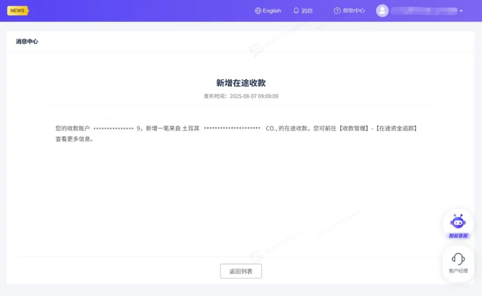Click the yellow NEWS badge
Viewport: 482px width, 296px height.
pyautogui.click(x=17, y=10)
